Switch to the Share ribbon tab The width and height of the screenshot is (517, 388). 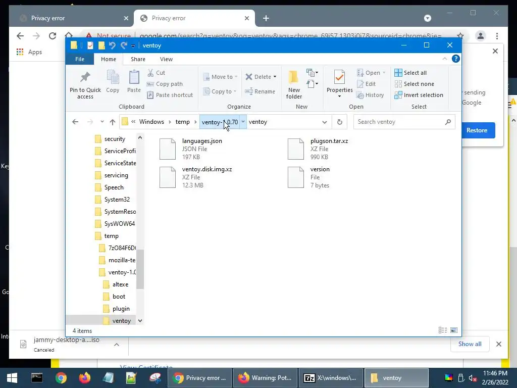[x=138, y=59]
